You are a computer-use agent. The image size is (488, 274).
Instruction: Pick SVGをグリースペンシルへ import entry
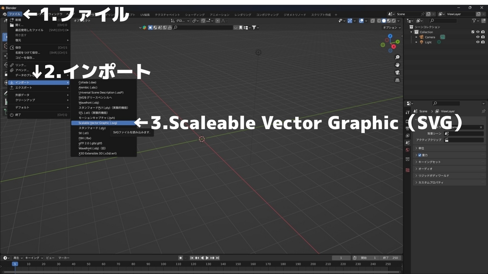coord(104,97)
